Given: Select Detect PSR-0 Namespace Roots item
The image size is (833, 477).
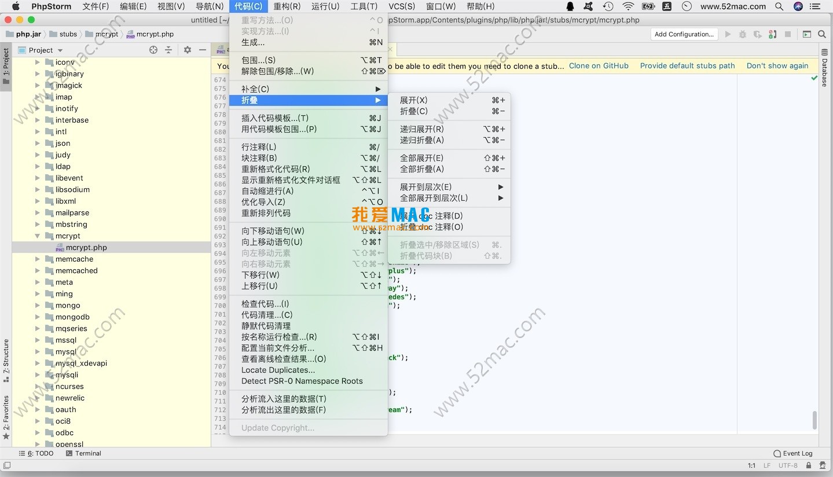Looking at the screenshot, I should (309, 381).
